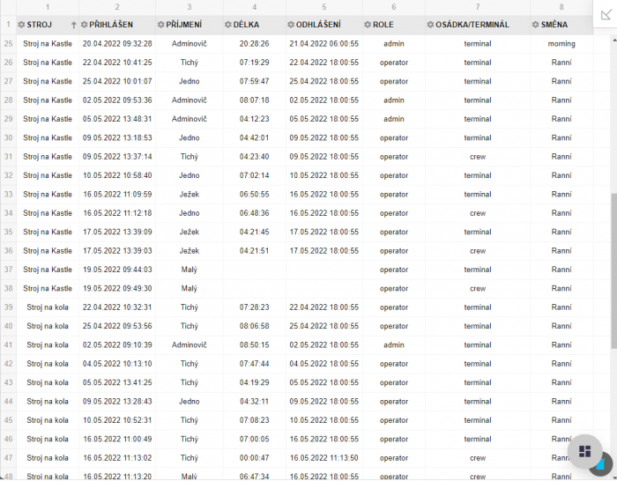Screen dimensions: 617x481
Task: Select row number 25
Action: [x=8, y=44]
